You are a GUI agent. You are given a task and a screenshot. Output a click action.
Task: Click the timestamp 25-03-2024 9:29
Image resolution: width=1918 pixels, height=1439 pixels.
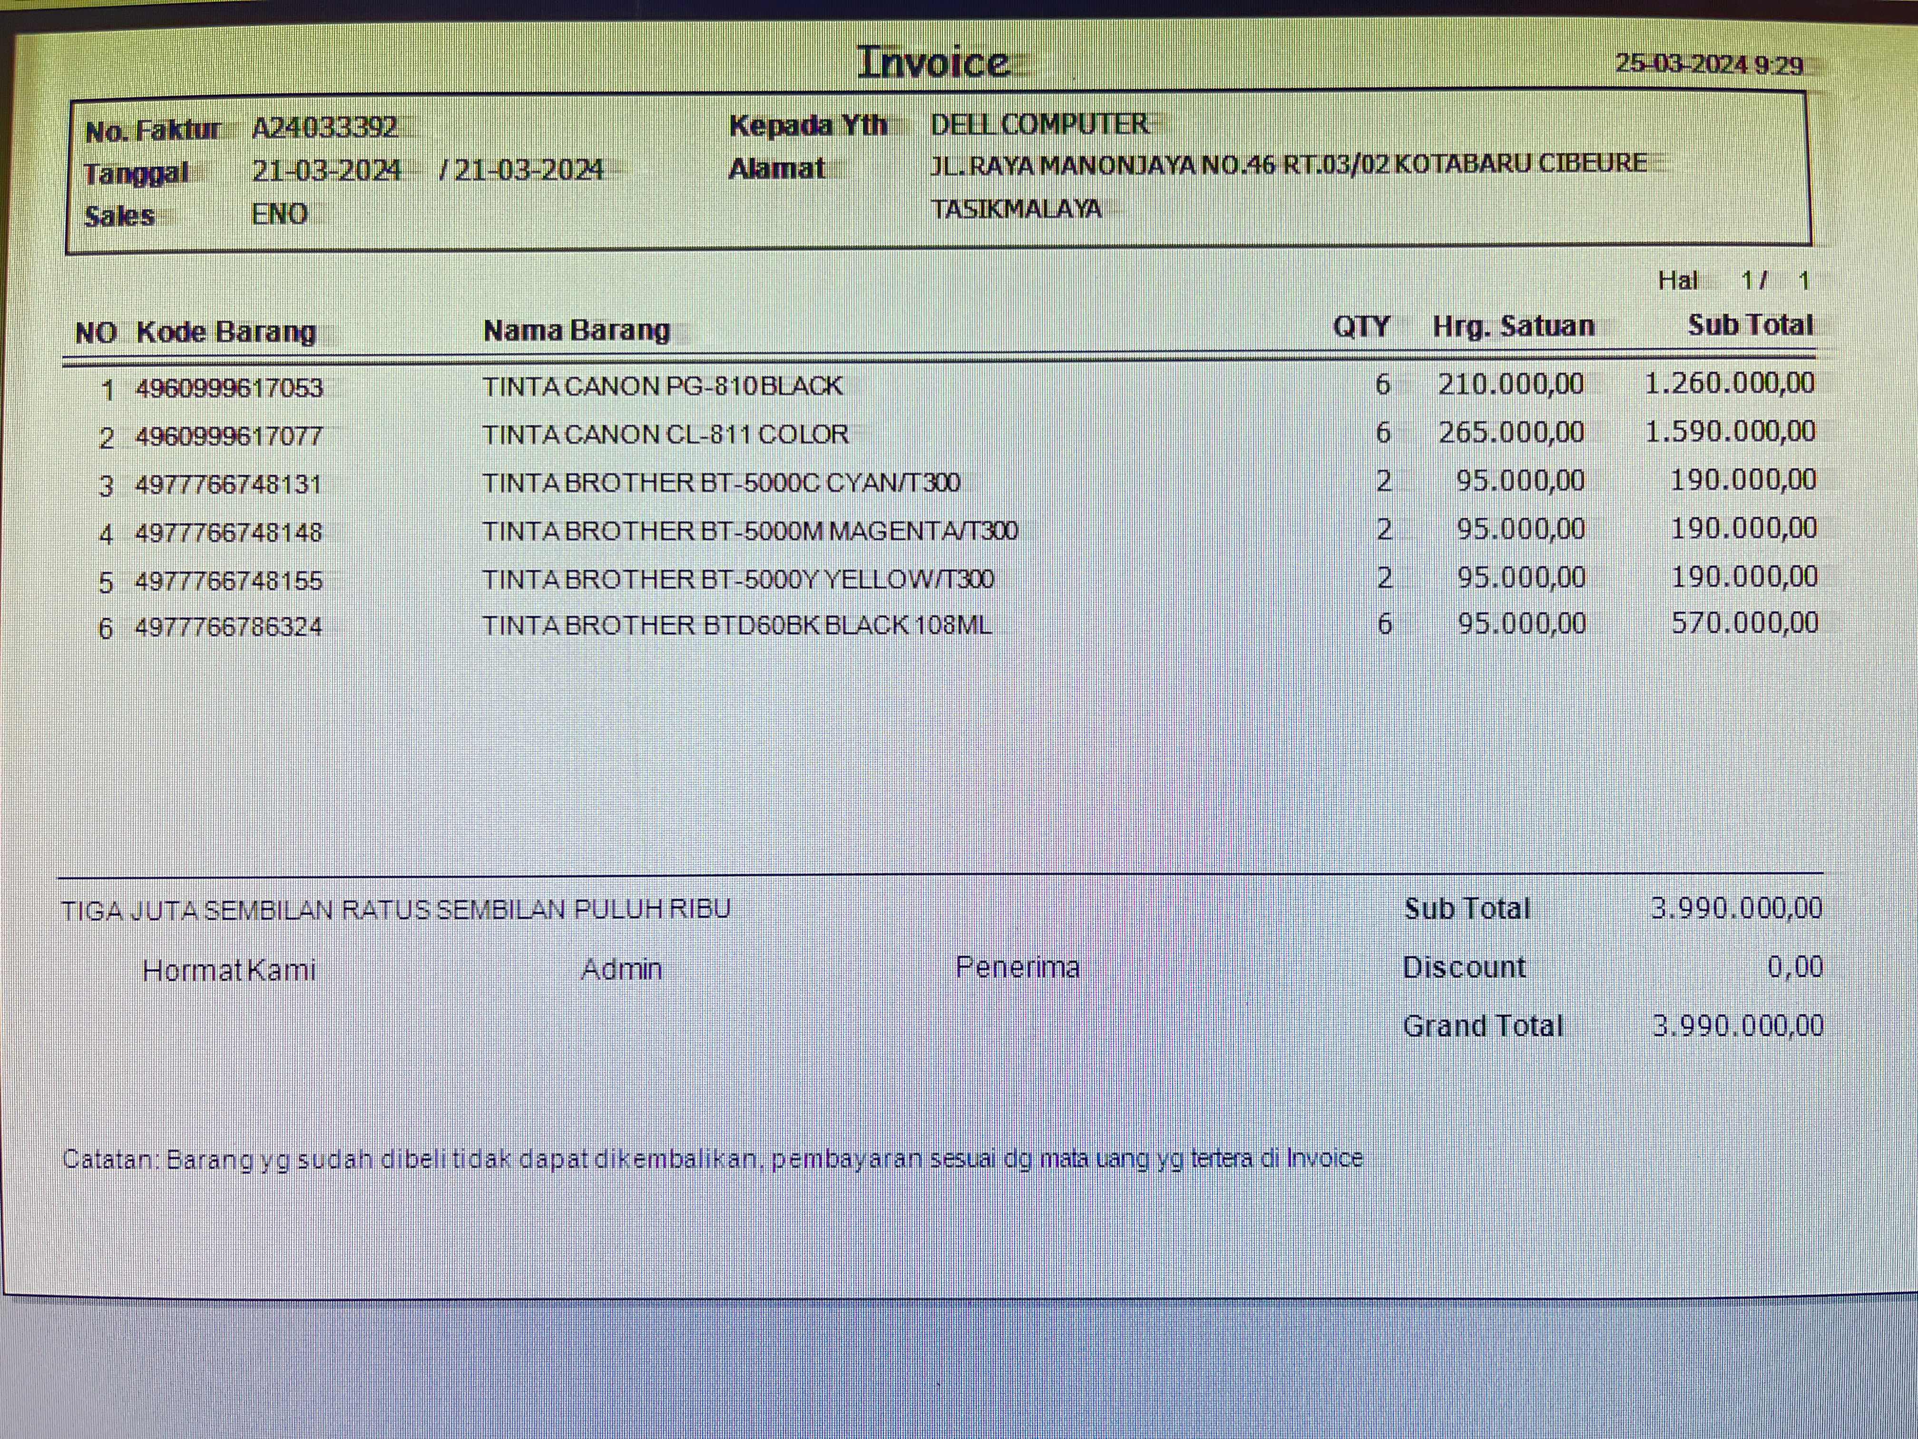(1708, 65)
